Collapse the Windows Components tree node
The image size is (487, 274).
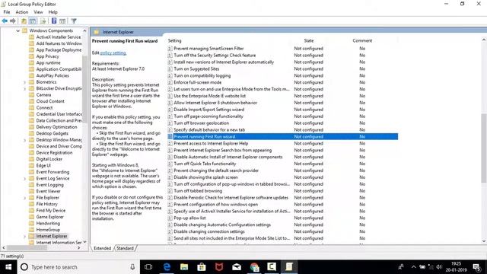tap(18, 30)
